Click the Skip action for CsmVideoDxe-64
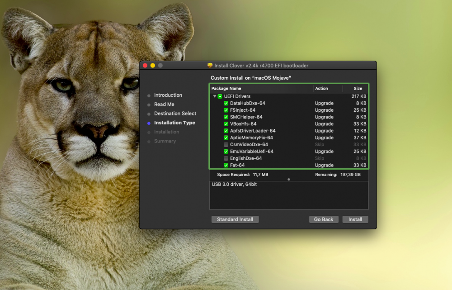Screen dimensions: 452x290 point(320,145)
